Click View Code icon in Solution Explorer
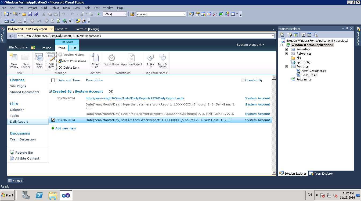 [x=304, y=35]
